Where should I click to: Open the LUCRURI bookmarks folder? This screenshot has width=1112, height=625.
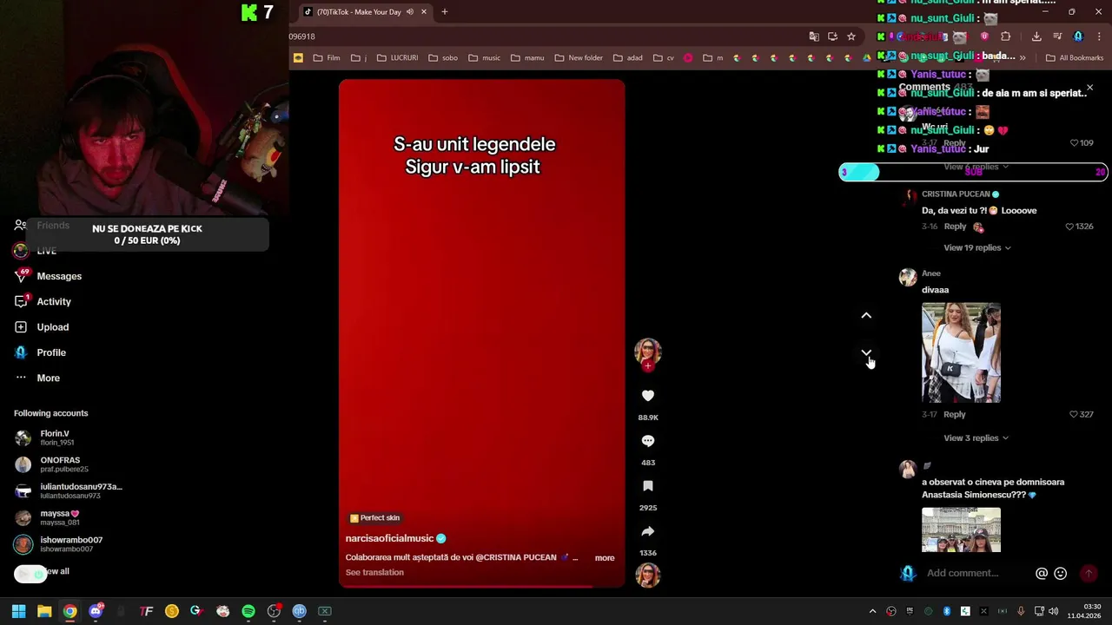[397, 58]
